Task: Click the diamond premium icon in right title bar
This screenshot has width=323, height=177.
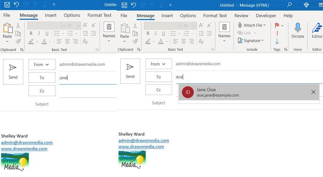Action: pyautogui.click(x=306, y=5)
